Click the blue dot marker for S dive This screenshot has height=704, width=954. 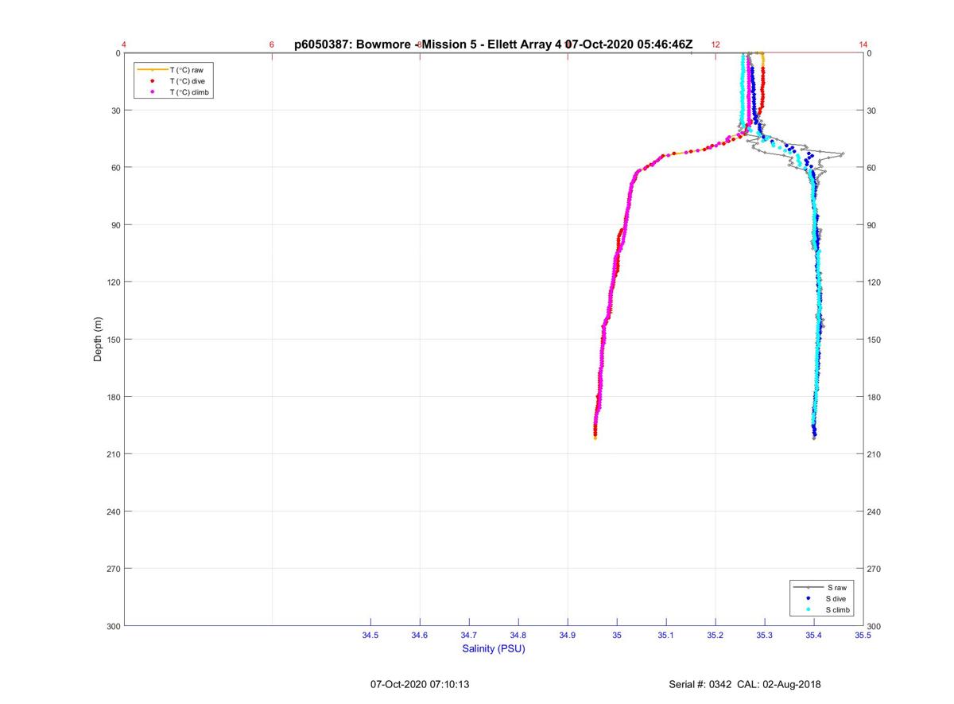pyautogui.click(x=808, y=598)
